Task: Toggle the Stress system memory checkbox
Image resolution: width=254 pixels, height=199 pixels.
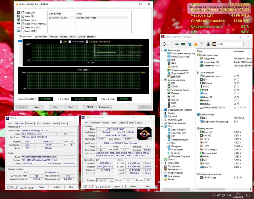Action: pos(23,24)
